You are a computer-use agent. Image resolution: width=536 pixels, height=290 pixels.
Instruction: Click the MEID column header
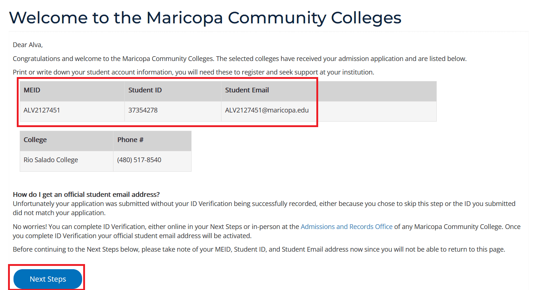(x=32, y=90)
